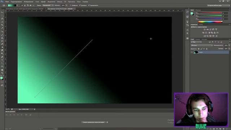Viewport: 231px width, 130px height.
Task: Select the Brush tool
Action: [x=2, y=35]
